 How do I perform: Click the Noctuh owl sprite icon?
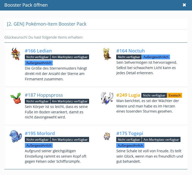point(106,54)
